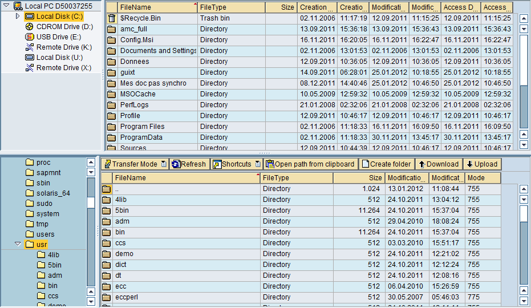Sort remote list by Size column

point(359,178)
